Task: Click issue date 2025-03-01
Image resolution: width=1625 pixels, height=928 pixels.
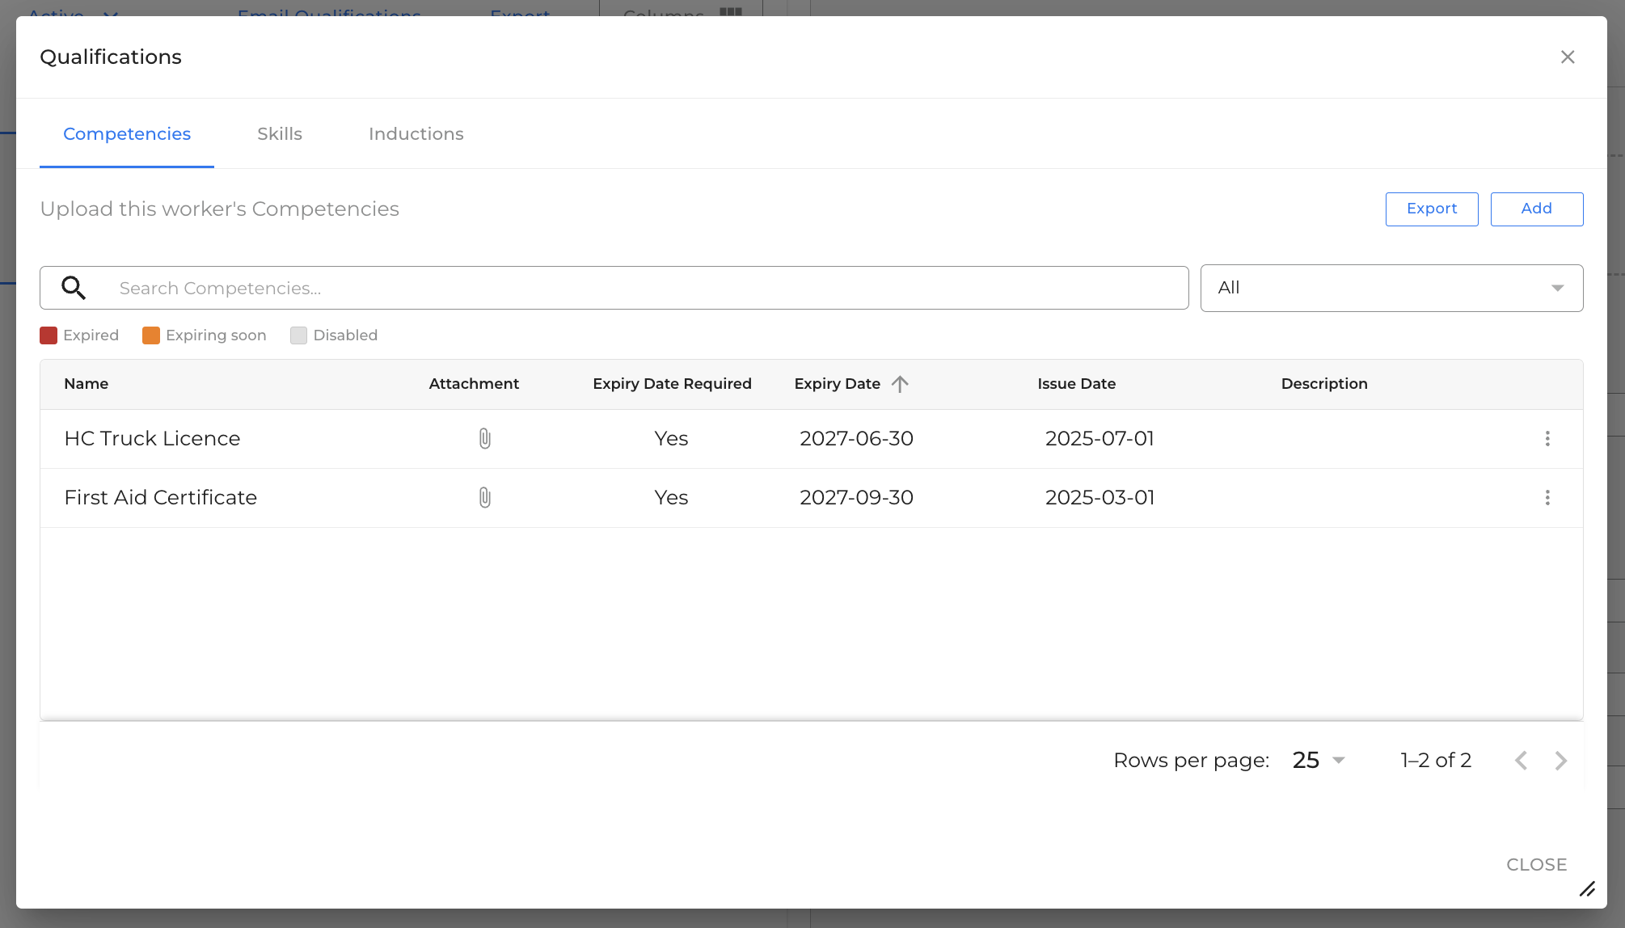Action: (x=1100, y=497)
